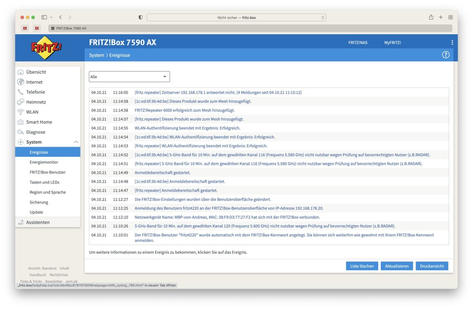The height and width of the screenshot is (309, 473).
Task: Collapse the System menu chevron
Action: click(76, 142)
